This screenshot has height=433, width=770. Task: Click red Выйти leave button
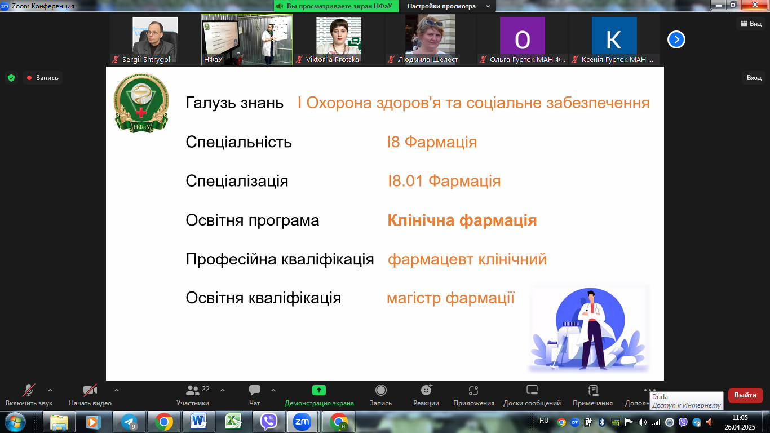coord(745,395)
